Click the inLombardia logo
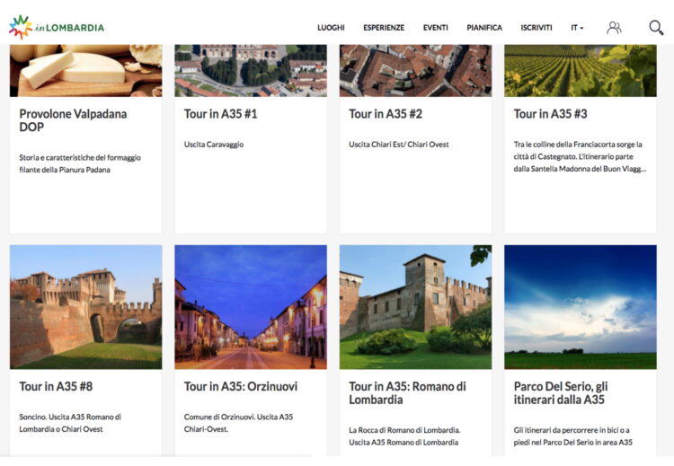674x466 pixels. coord(57,28)
